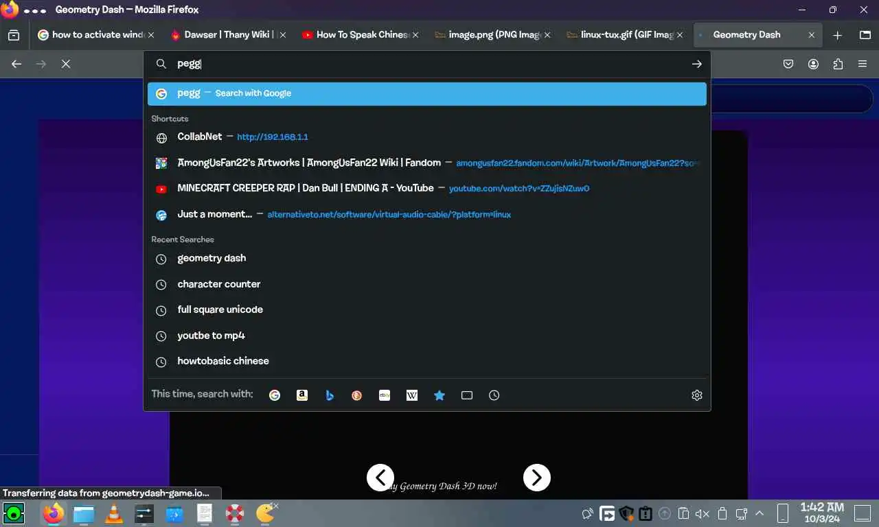
Task: Search with Google engine icon
Action: [x=275, y=395]
